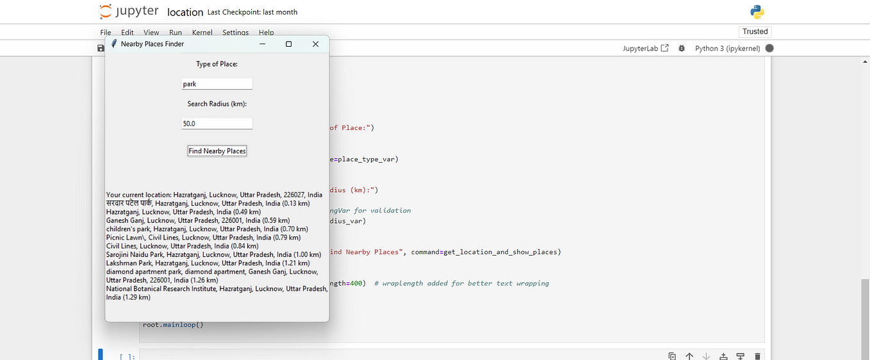Move the empty cell down with the arrow icon
The height and width of the screenshot is (360, 870).
pyautogui.click(x=706, y=356)
